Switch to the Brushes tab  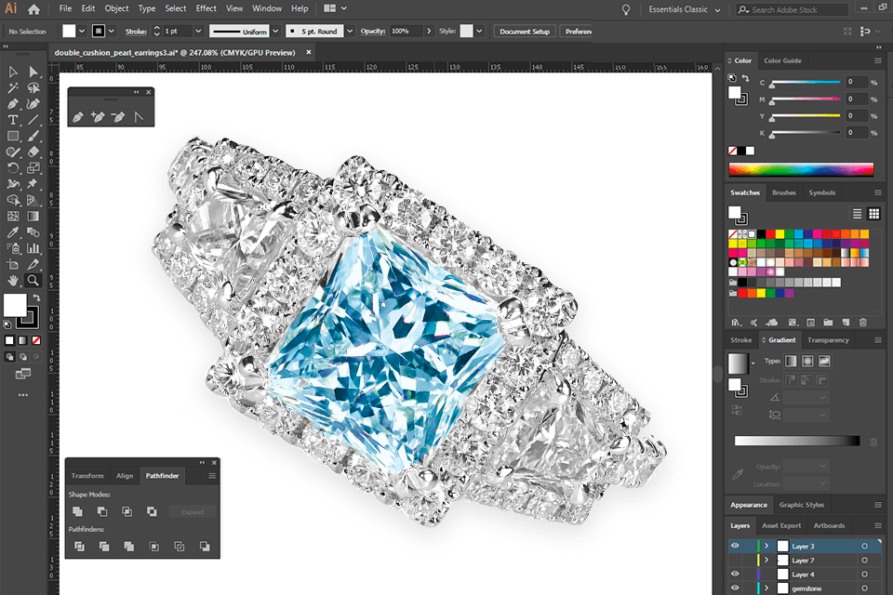click(783, 192)
